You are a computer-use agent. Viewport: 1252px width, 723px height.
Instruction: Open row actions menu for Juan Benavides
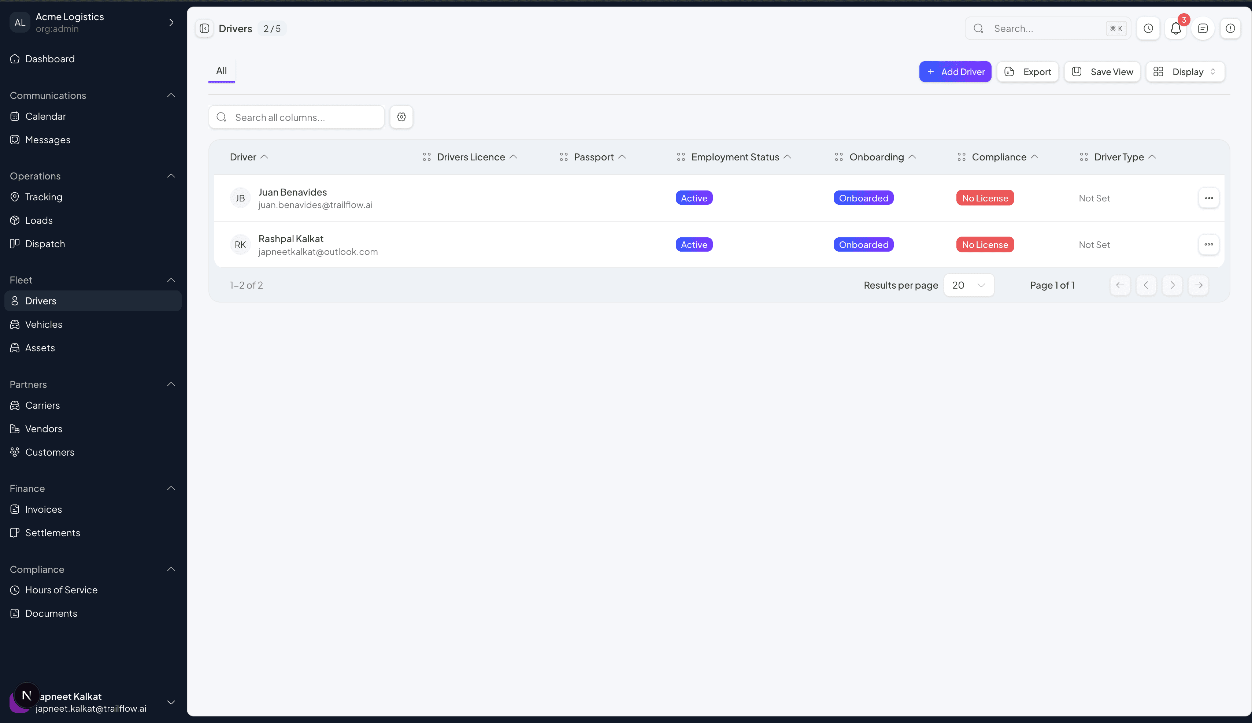click(1209, 198)
